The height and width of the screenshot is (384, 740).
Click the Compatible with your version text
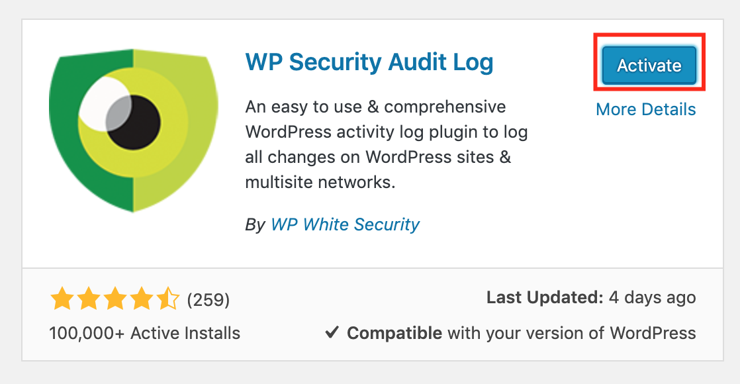[521, 333]
